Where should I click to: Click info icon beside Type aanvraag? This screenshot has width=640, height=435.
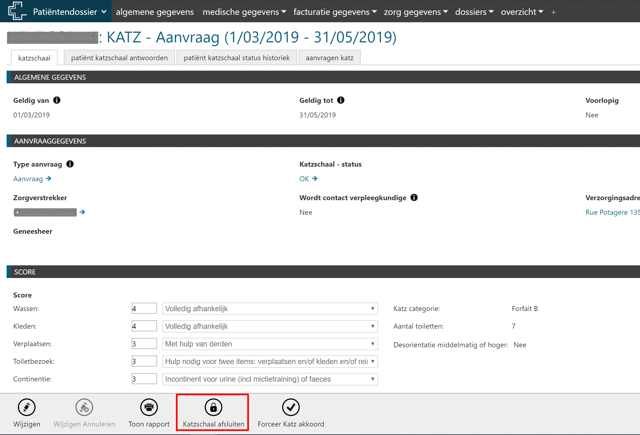pyautogui.click(x=70, y=164)
